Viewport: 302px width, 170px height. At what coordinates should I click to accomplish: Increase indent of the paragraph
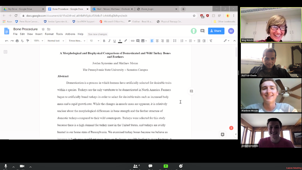pos(204,41)
